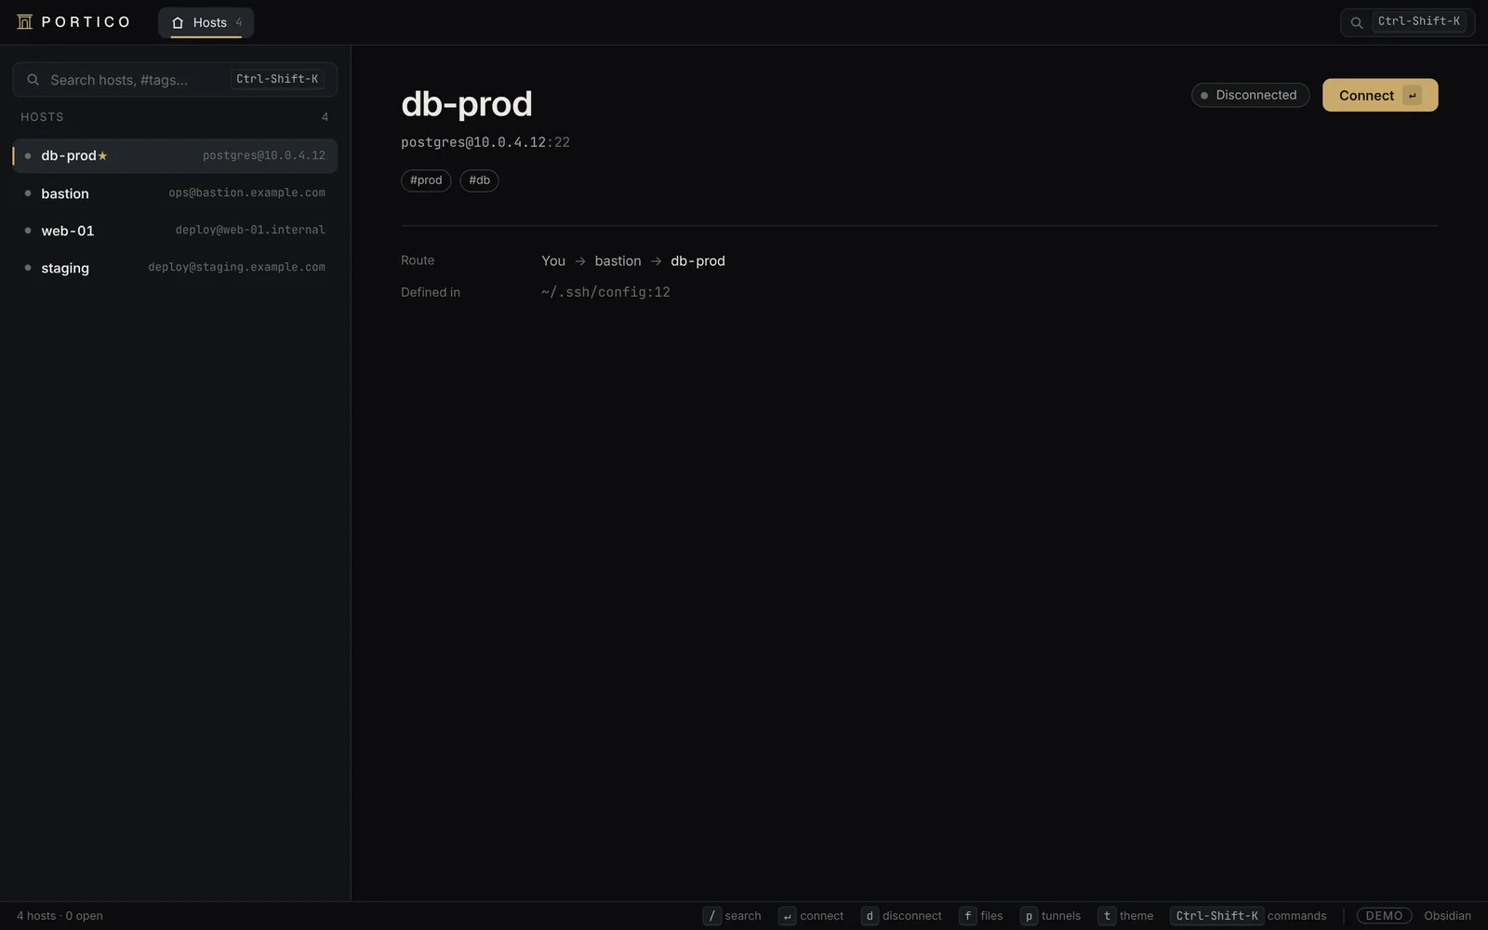This screenshot has height=930, width=1488.
Task: Click the Obsidian theme label
Action: point(1447,916)
